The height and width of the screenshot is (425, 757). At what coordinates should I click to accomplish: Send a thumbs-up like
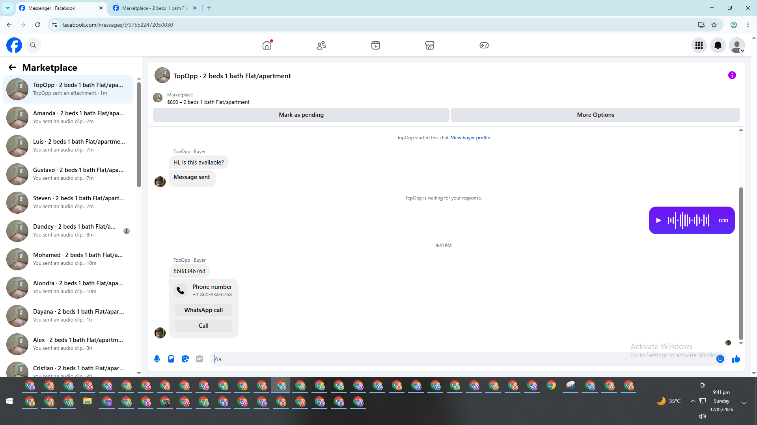[x=736, y=359]
